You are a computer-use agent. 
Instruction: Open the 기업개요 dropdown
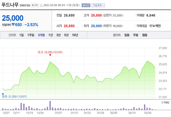[x=98, y=5]
